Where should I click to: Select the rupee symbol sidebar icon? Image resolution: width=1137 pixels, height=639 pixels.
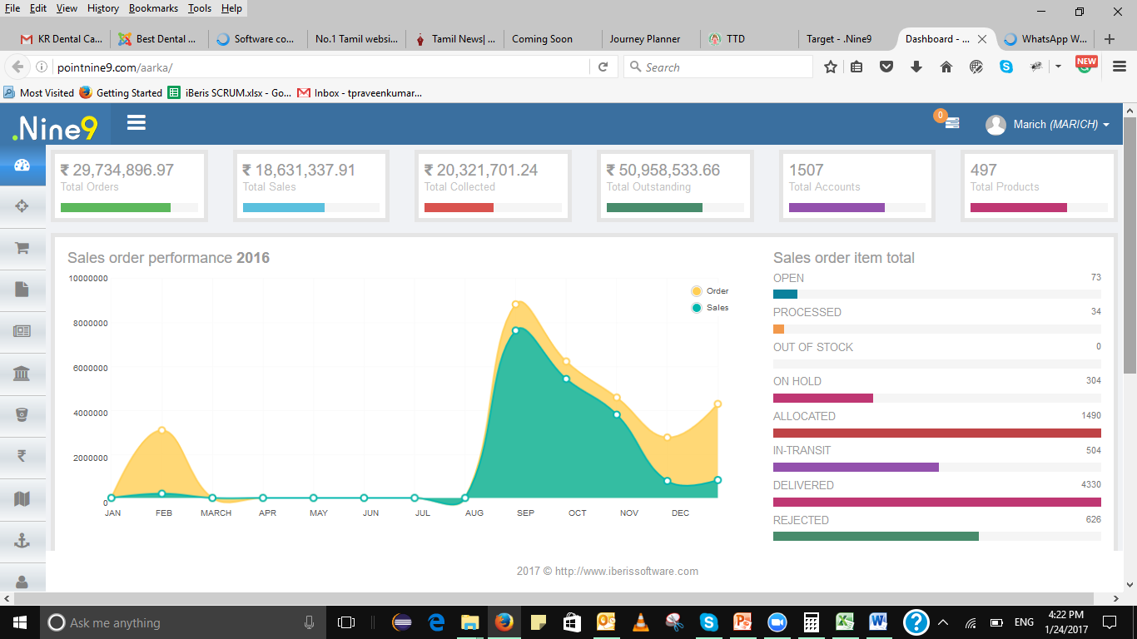pos(22,456)
